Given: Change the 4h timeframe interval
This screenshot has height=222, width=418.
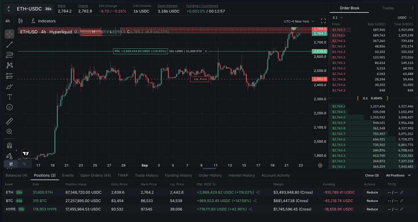Looking at the screenshot, I should click(8, 21).
